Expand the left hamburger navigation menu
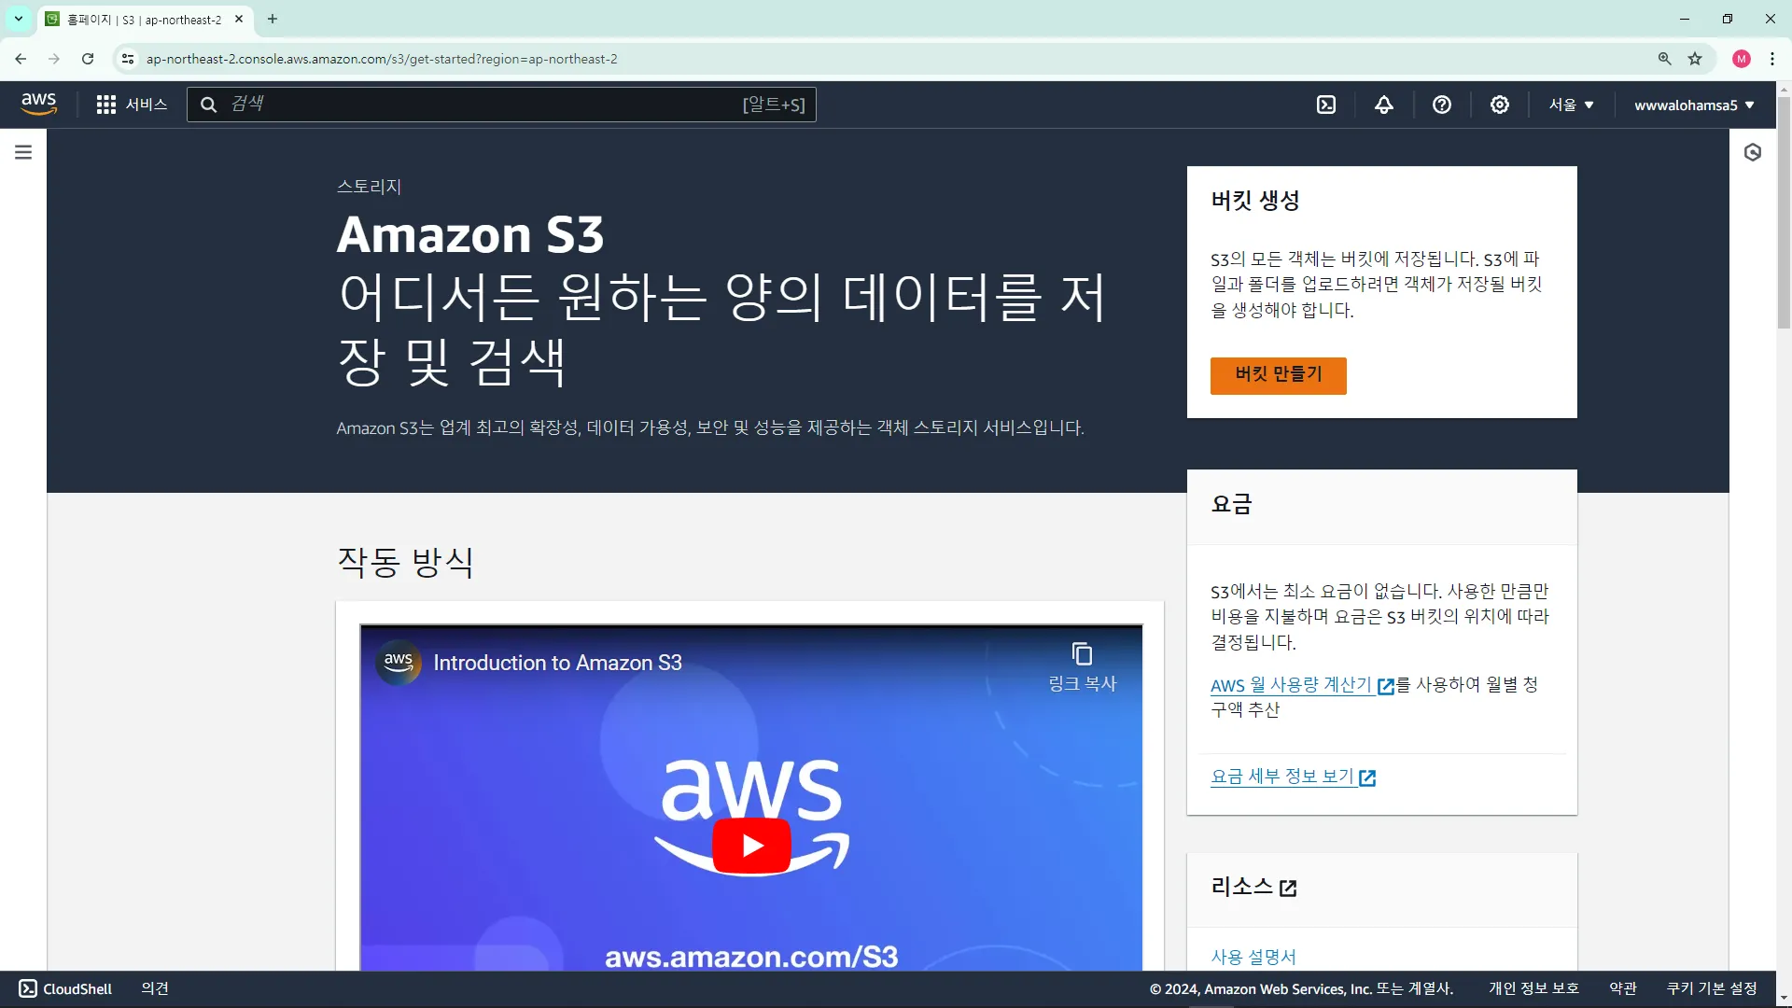This screenshot has width=1792, height=1008. click(23, 152)
